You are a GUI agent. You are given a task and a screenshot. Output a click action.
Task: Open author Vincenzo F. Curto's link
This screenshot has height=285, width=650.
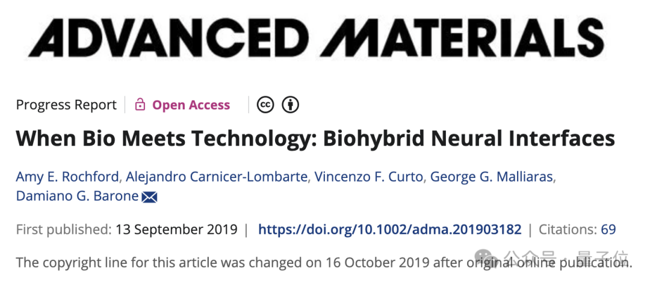point(369,177)
